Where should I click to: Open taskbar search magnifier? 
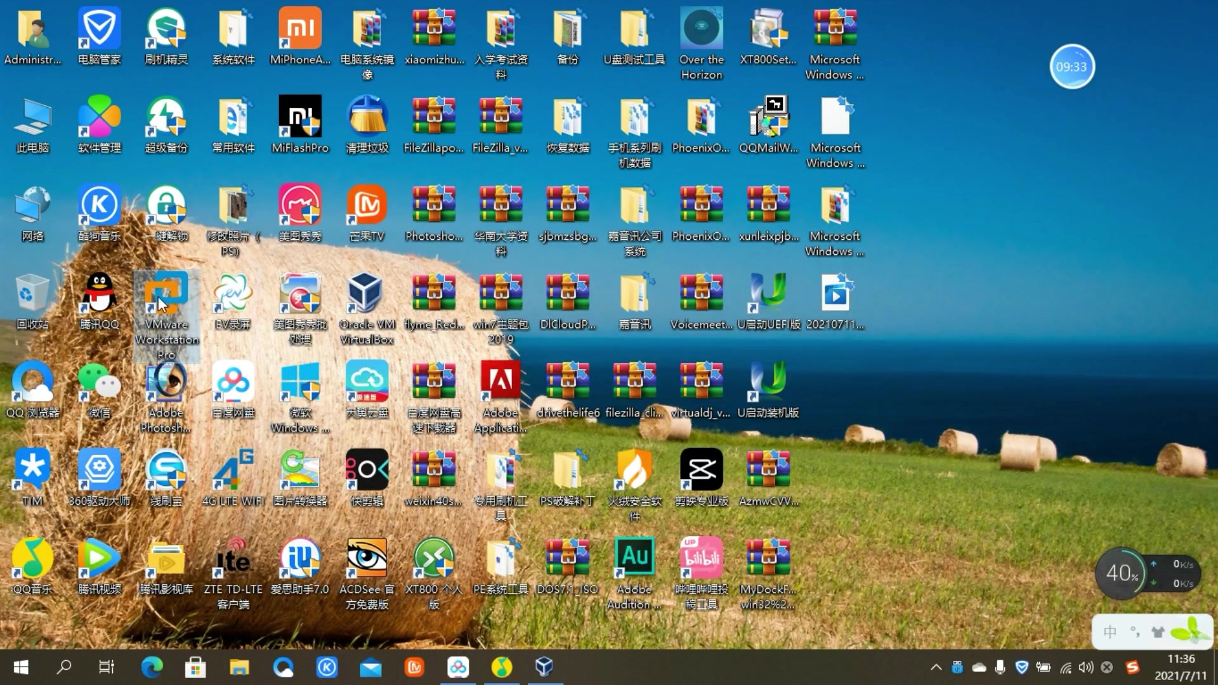pos(64,667)
